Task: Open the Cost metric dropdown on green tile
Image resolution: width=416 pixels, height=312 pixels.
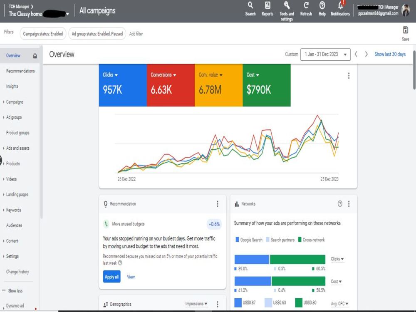Action: 253,75
